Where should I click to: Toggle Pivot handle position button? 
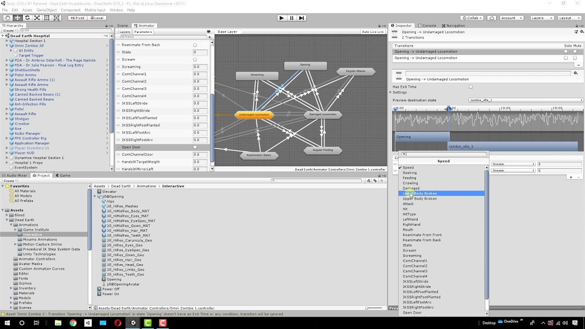pyautogui.click(x=77, y=18)
